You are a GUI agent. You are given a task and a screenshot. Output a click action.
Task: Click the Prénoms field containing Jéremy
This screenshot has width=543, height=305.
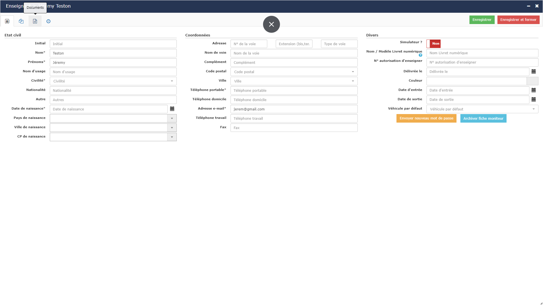pos(113,62)
